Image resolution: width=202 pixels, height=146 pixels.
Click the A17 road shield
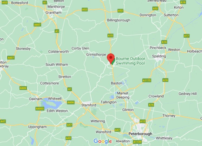coord(187,36)
